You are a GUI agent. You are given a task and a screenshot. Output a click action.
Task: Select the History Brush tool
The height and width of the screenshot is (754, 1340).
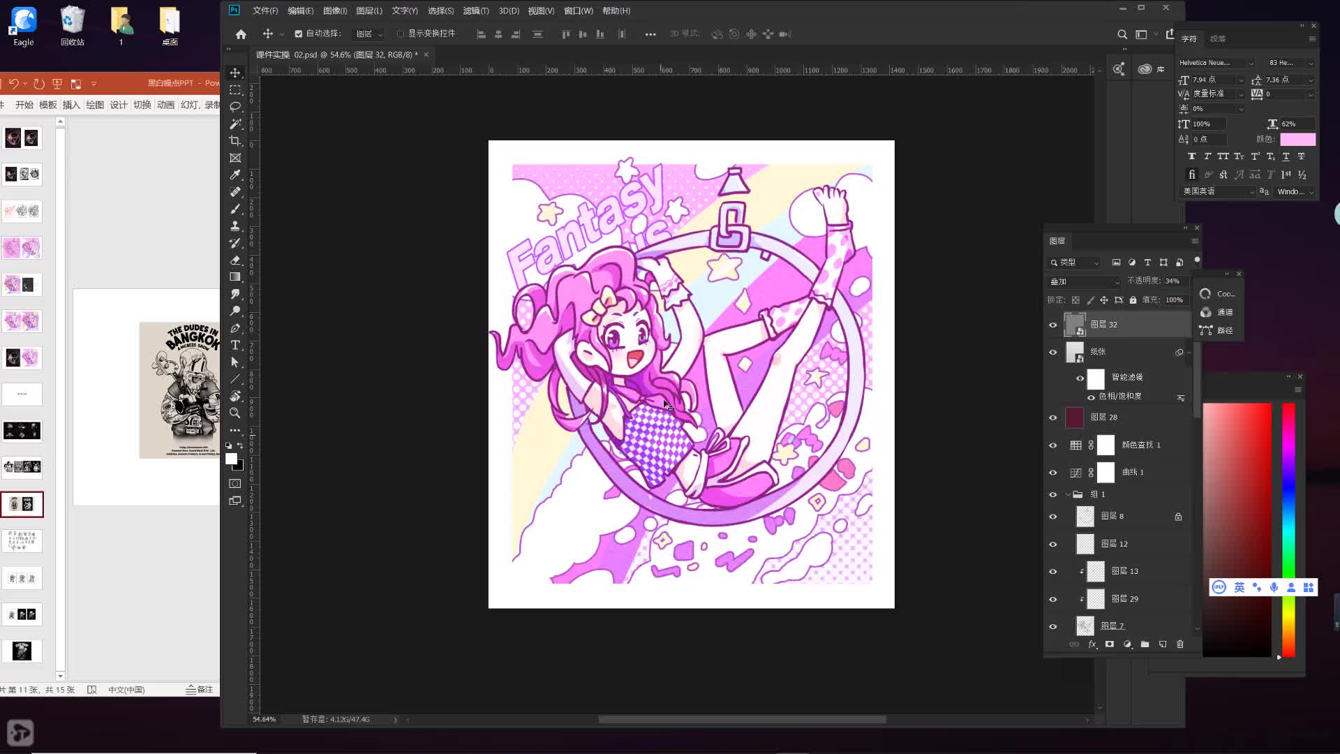[235, 243]
